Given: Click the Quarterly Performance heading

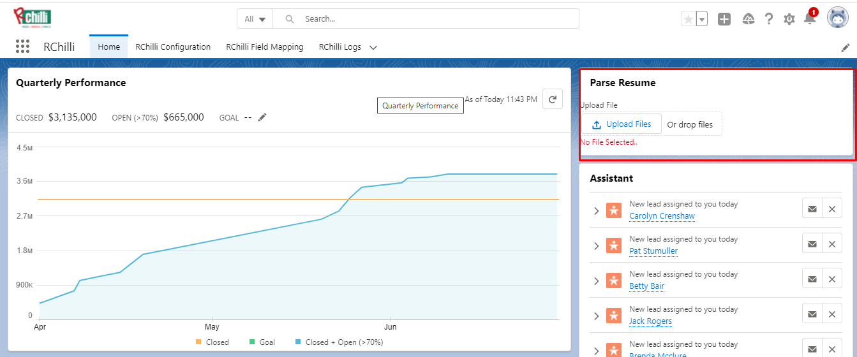Looking at the screenshot, I should click(x=71, y=83).
